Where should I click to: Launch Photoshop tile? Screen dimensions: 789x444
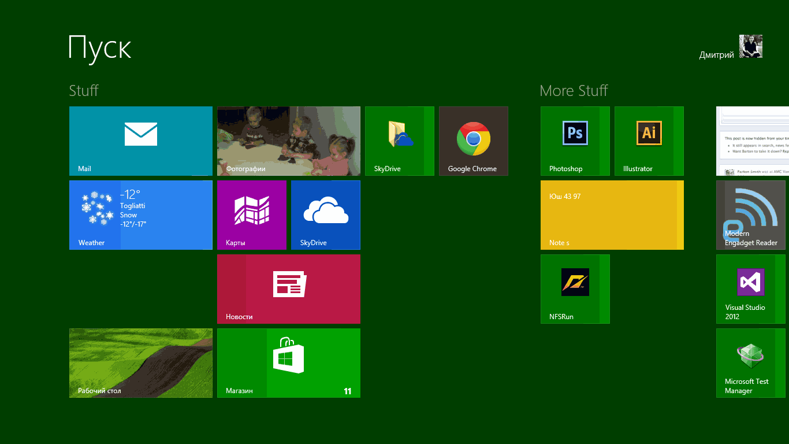(575, 141)
